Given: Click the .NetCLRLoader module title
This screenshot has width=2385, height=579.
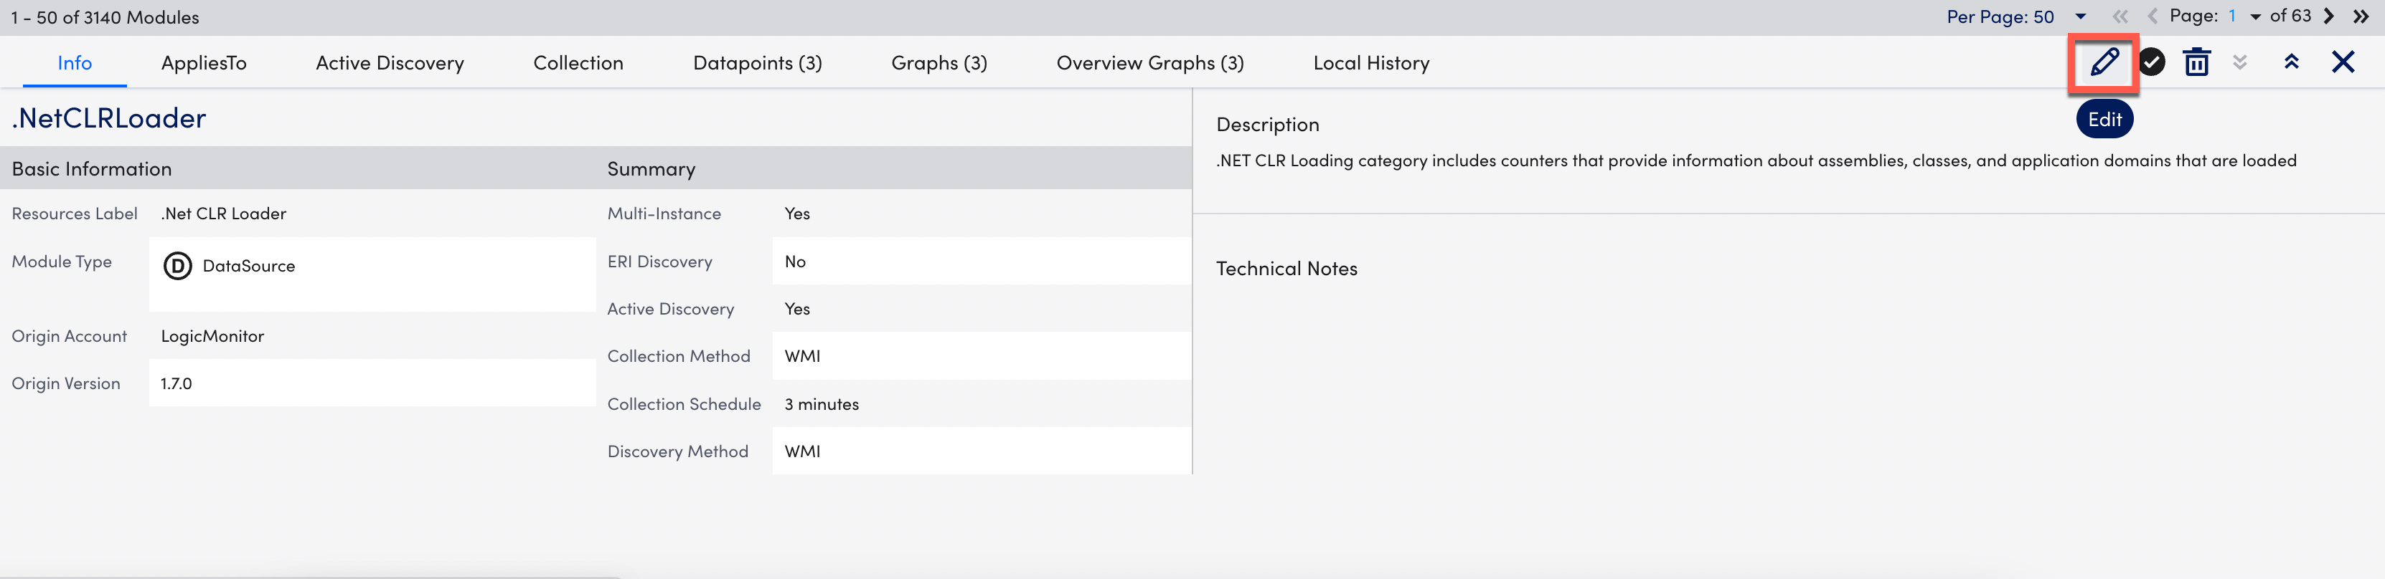Looking at the screenshot, I should point(108,118).
